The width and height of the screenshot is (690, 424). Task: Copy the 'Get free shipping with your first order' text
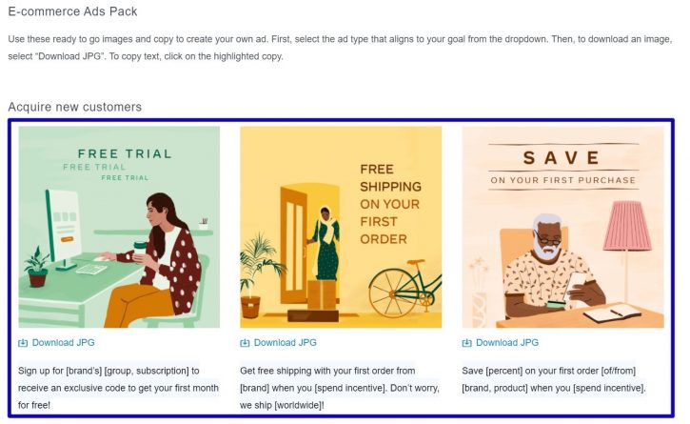[340, 388]
